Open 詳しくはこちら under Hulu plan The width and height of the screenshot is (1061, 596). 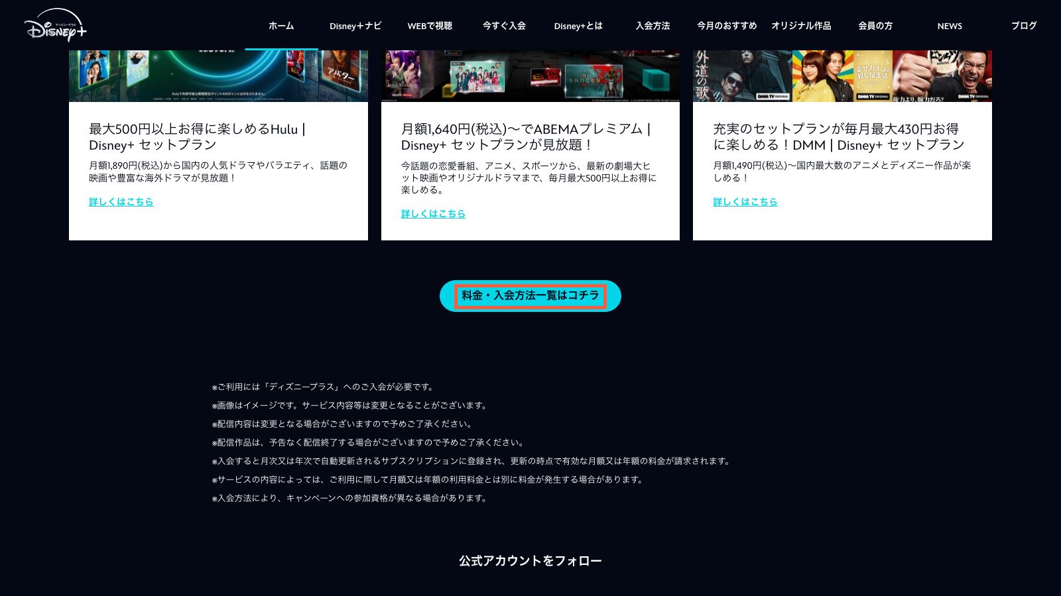[121, 202]
